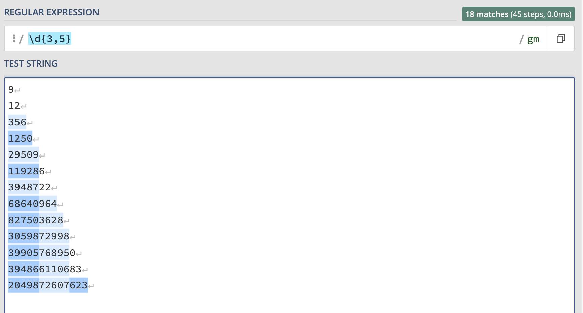Image resolution: width=583 pixels, height=313 pixels.
Task: Click the test string line 3948722
Action: point(30,187)
